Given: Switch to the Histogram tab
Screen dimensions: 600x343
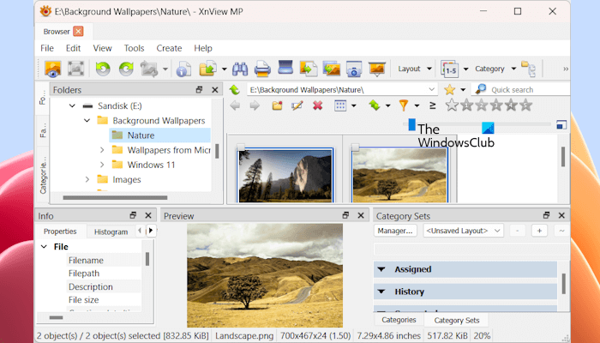Looking at the screenshot, I should coord(111,232).
